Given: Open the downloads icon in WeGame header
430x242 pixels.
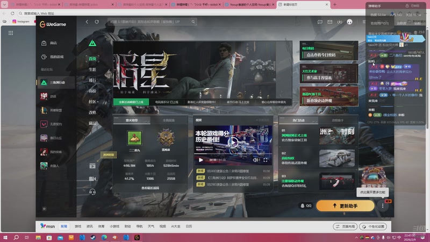Looking at the screenshot, I should (x=340, y=22).
